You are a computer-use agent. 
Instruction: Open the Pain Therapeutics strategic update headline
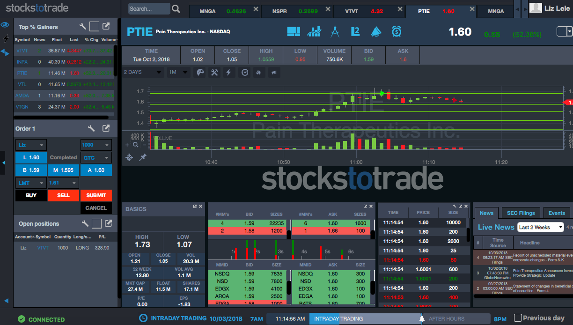pos(543,273)
